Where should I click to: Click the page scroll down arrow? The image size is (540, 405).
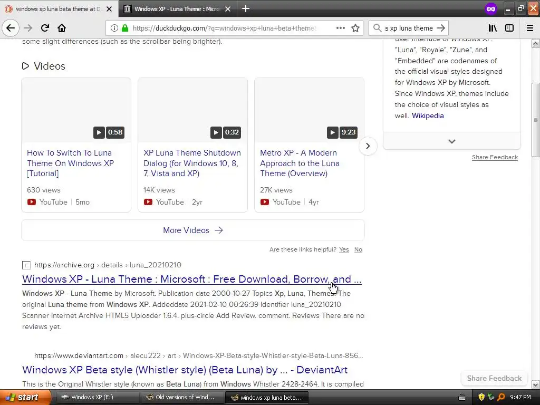coord(535,384)
